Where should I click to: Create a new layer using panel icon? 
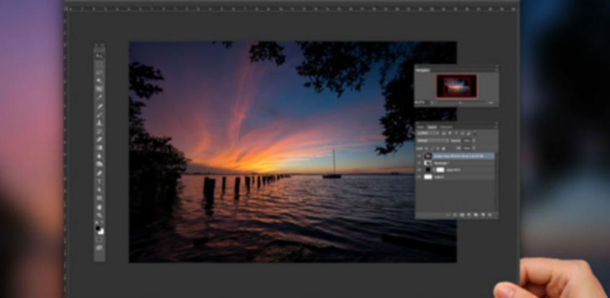point(484,214)
